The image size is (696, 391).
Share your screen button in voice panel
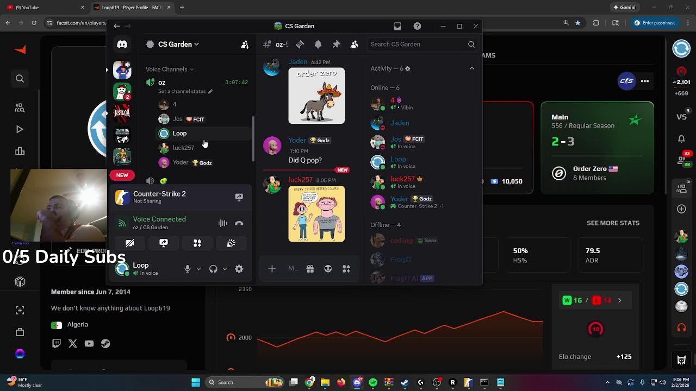point(164,243)
